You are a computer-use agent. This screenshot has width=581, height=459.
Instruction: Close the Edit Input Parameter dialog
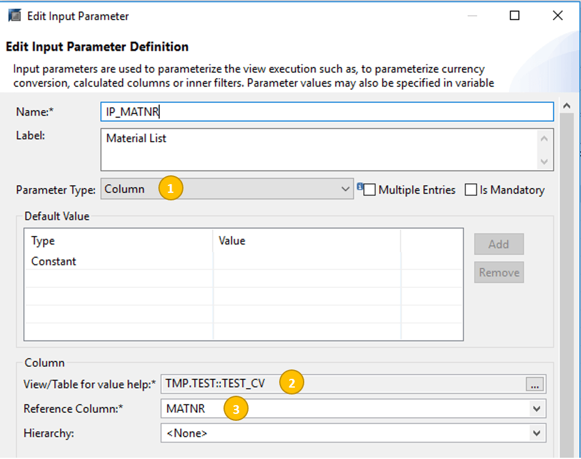(x=557, y=16)
